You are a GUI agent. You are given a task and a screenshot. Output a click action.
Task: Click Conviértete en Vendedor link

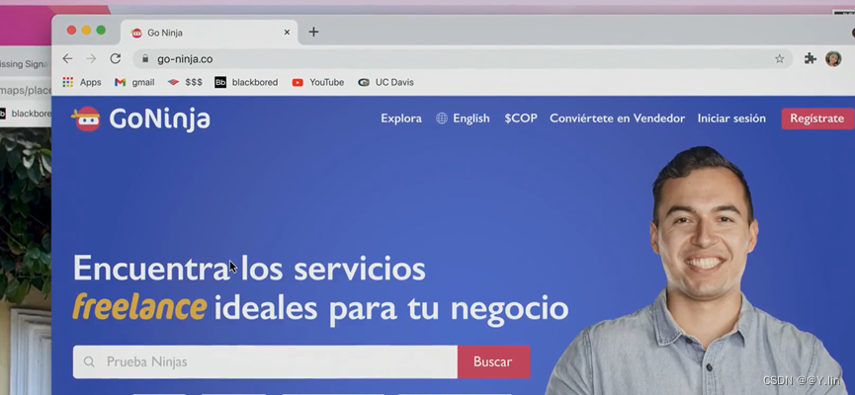617,118
